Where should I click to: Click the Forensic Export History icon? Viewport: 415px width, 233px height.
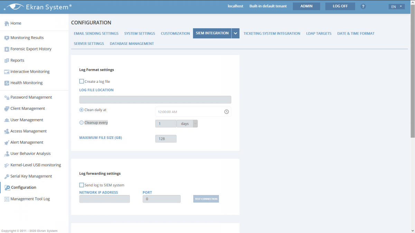(x=7, y=49)
